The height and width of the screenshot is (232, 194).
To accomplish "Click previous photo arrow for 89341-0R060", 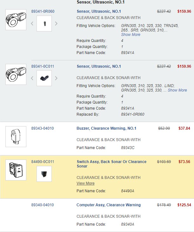I will 32,24.
